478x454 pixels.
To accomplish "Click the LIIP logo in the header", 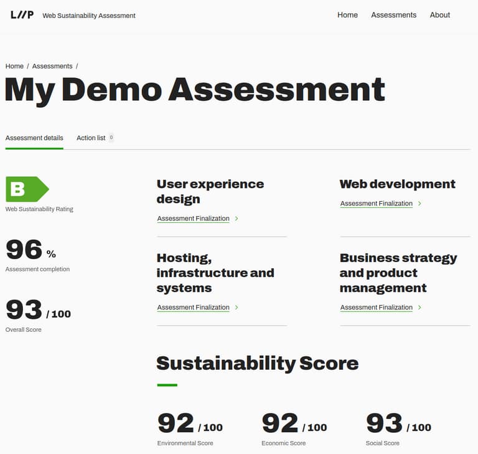I will tap(22, 15).
